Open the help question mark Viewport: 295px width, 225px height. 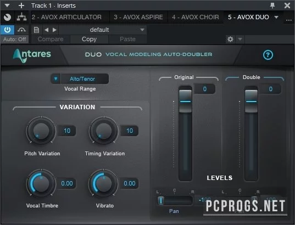coord(268,55)
